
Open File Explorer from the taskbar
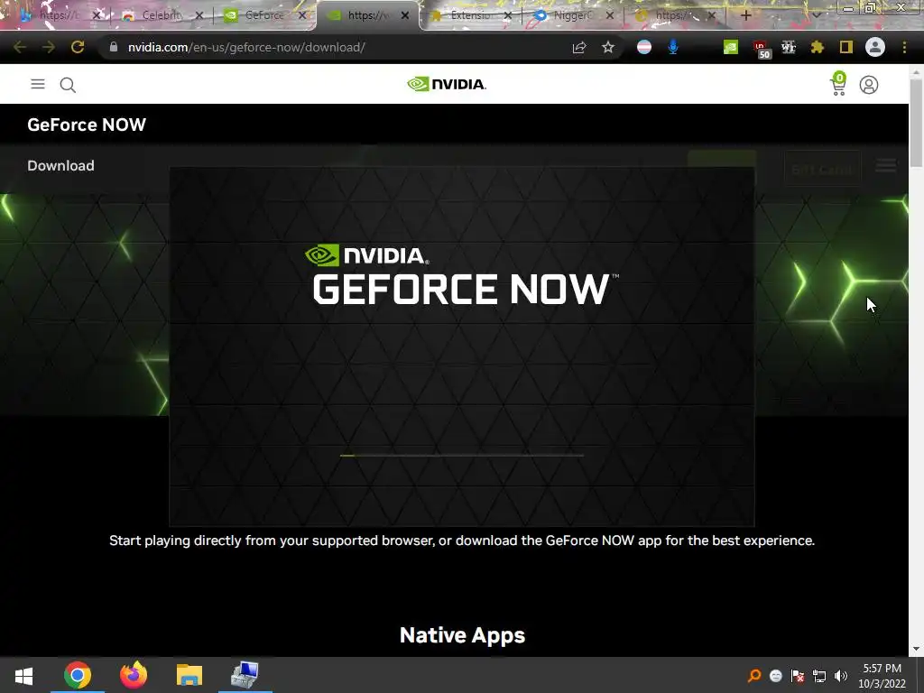[x=189, y=675]
